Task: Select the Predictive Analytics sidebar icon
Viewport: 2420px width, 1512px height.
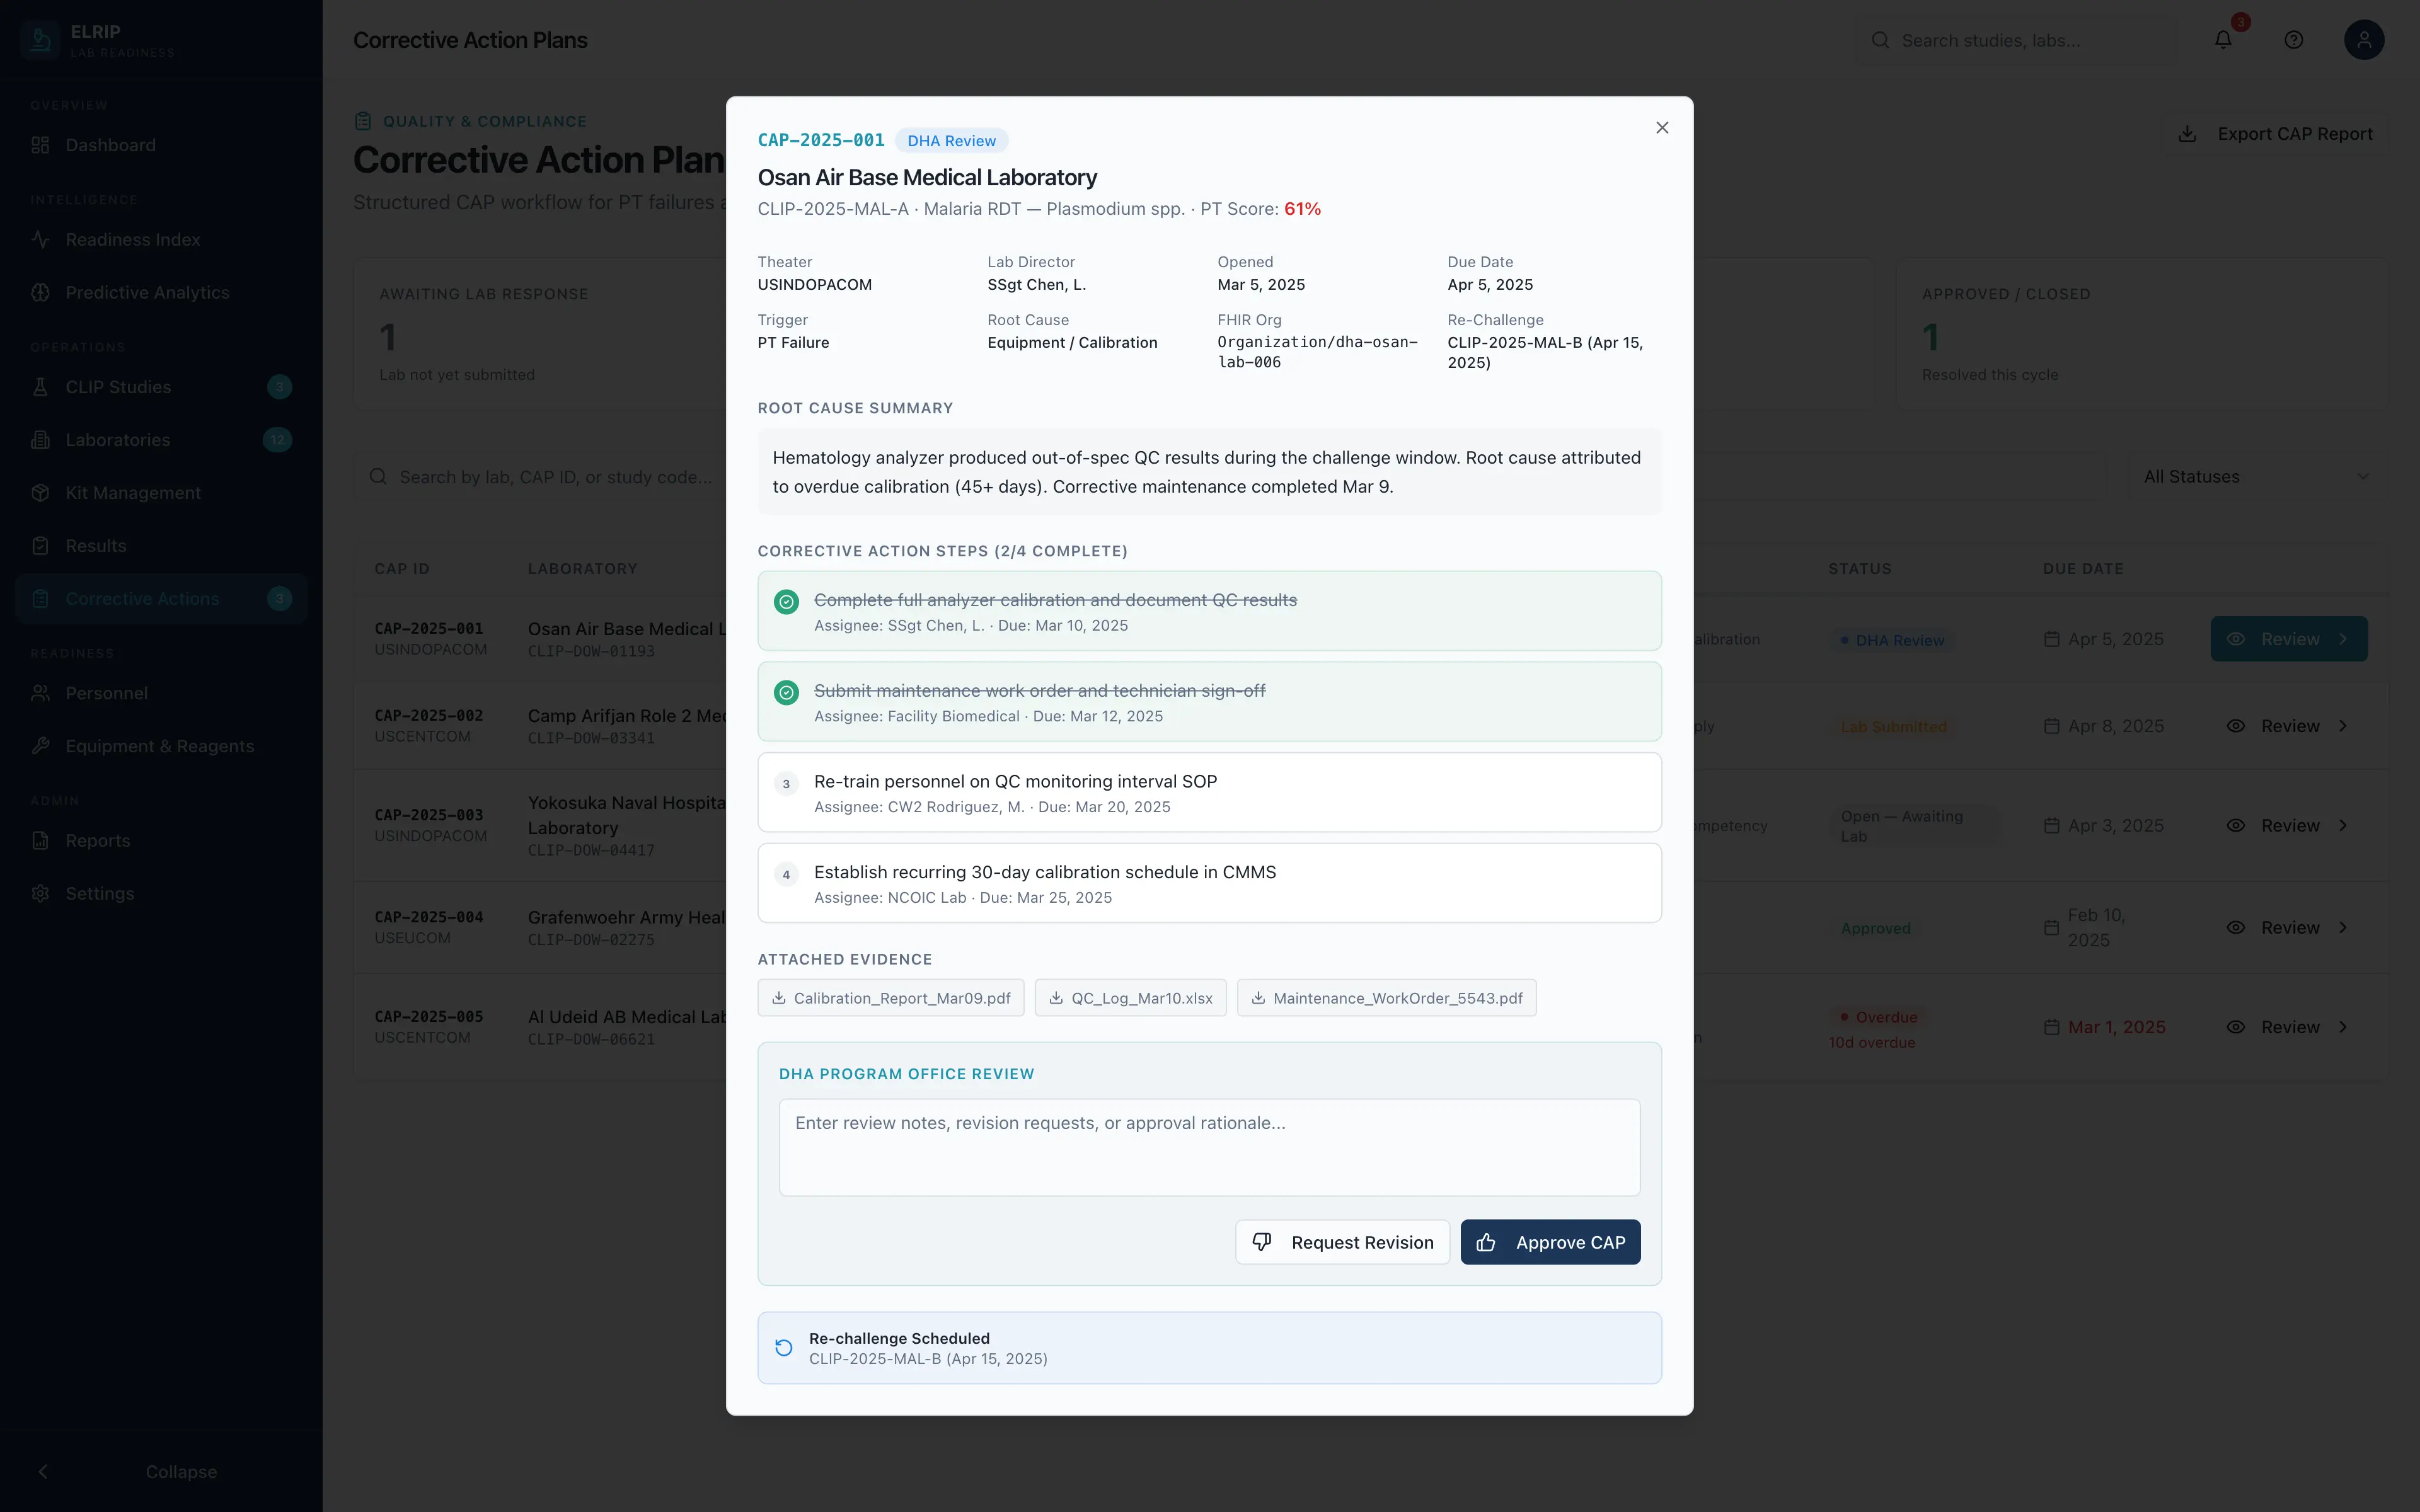Action: tap(40, 291)
